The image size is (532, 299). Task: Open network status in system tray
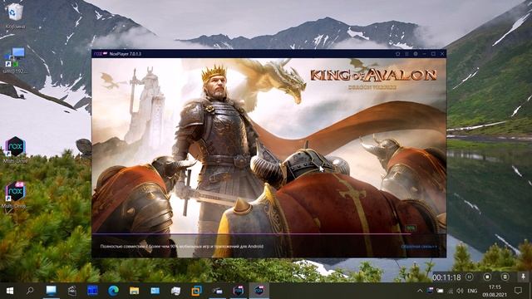(x=451, y=291)
